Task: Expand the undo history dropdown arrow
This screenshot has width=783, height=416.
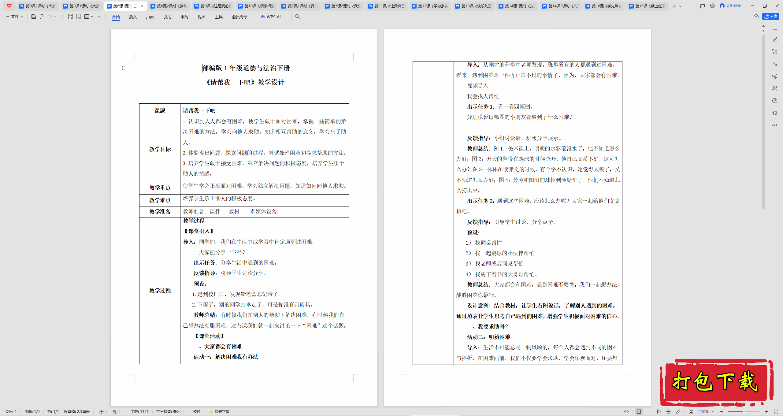Action: pyautogui.click(x=55, y=17)
